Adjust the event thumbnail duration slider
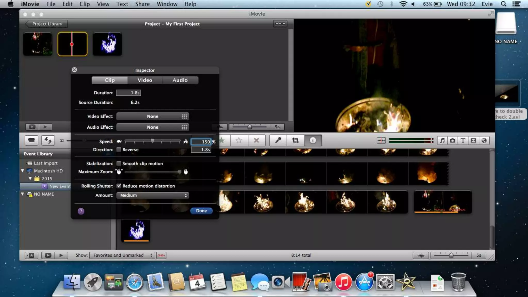Screen dimensions: 528x297 451,255
